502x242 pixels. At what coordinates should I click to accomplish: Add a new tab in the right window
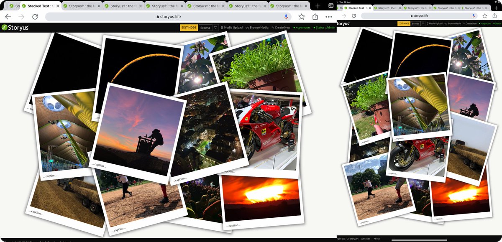(x=497, y=8)
